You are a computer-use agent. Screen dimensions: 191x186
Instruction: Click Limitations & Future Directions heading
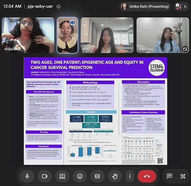pyautogui.click(x=143, y=112)
